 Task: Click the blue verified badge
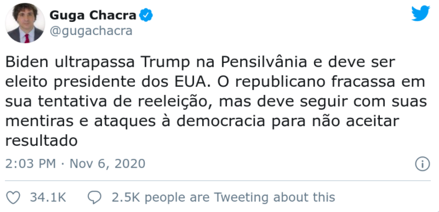pos(146,15)
